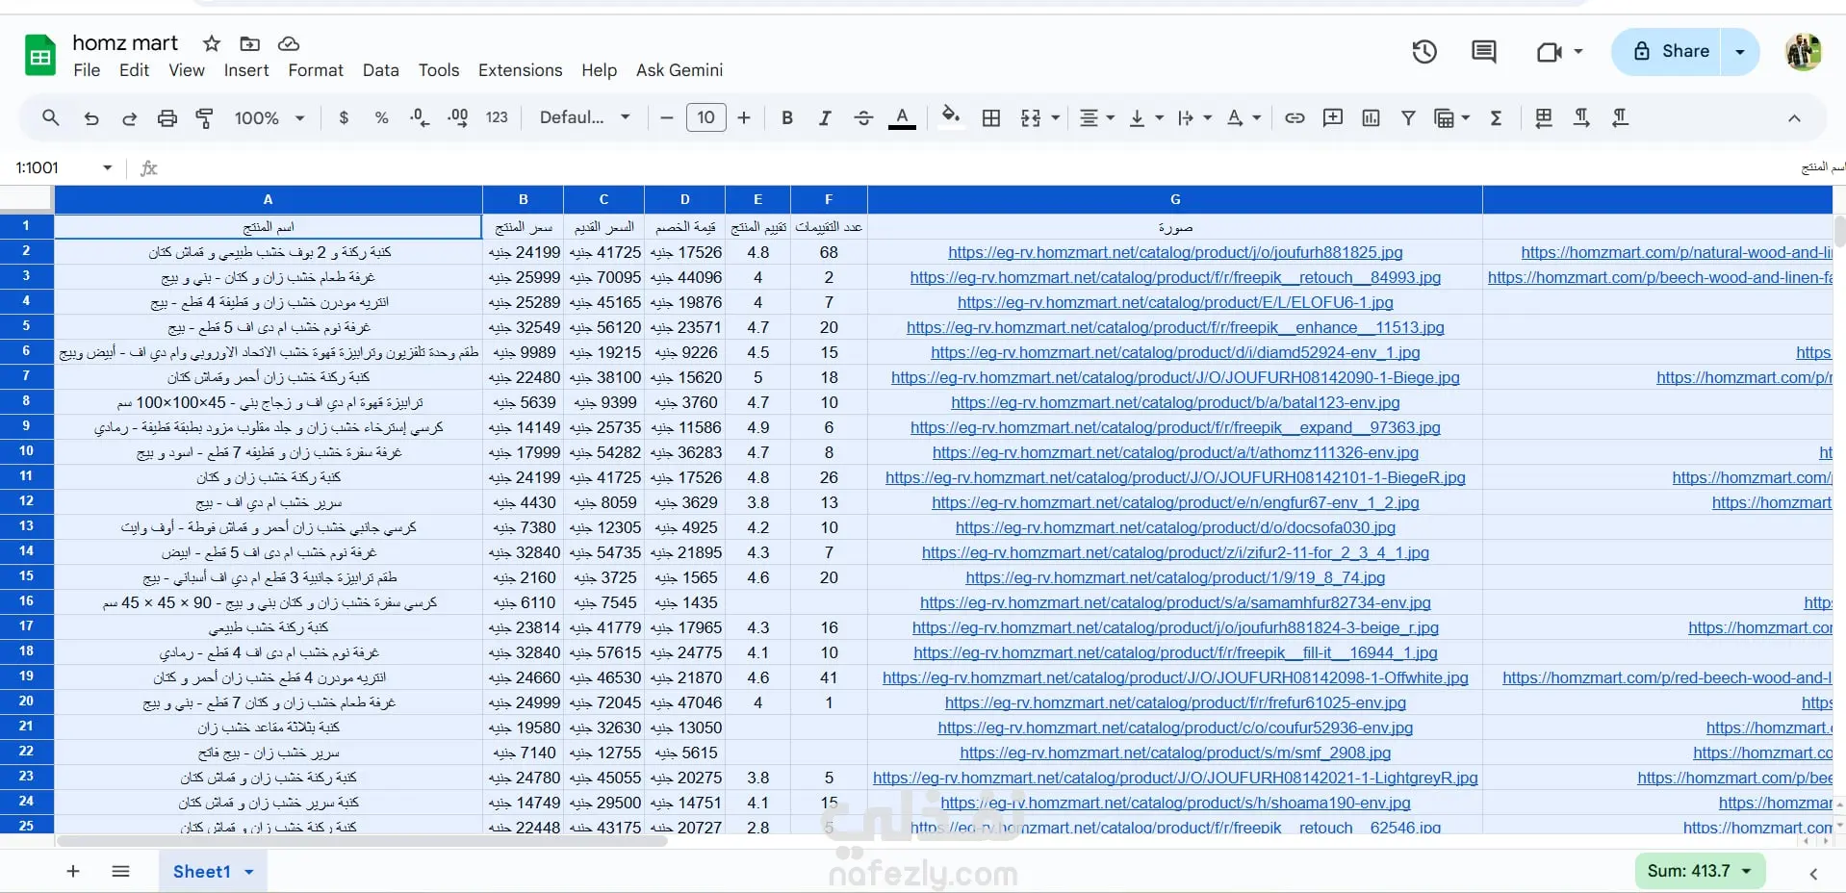Open the joufurh881825.jpg image link
The width and height of the screenshot is (1846, 893).
[x=1175, y=252]
